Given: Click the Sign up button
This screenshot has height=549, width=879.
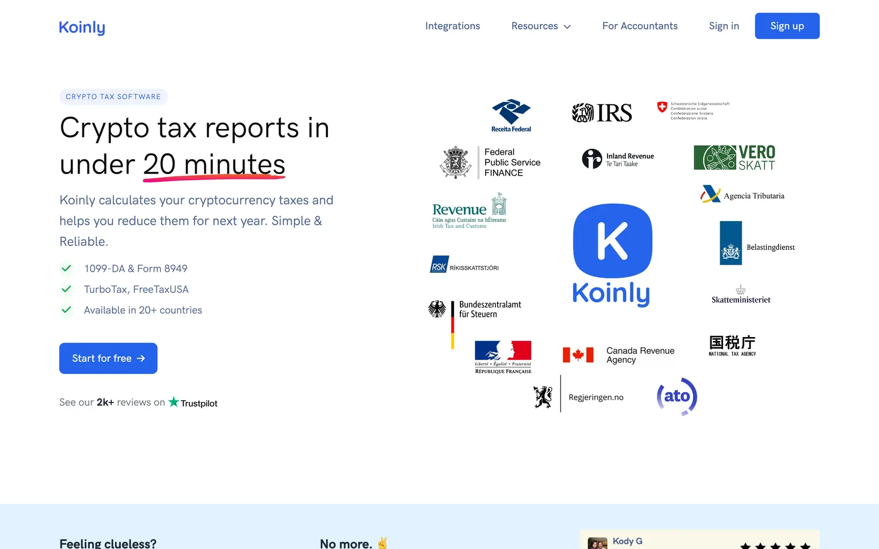Looking at the screenshot, I should point(787,26).
